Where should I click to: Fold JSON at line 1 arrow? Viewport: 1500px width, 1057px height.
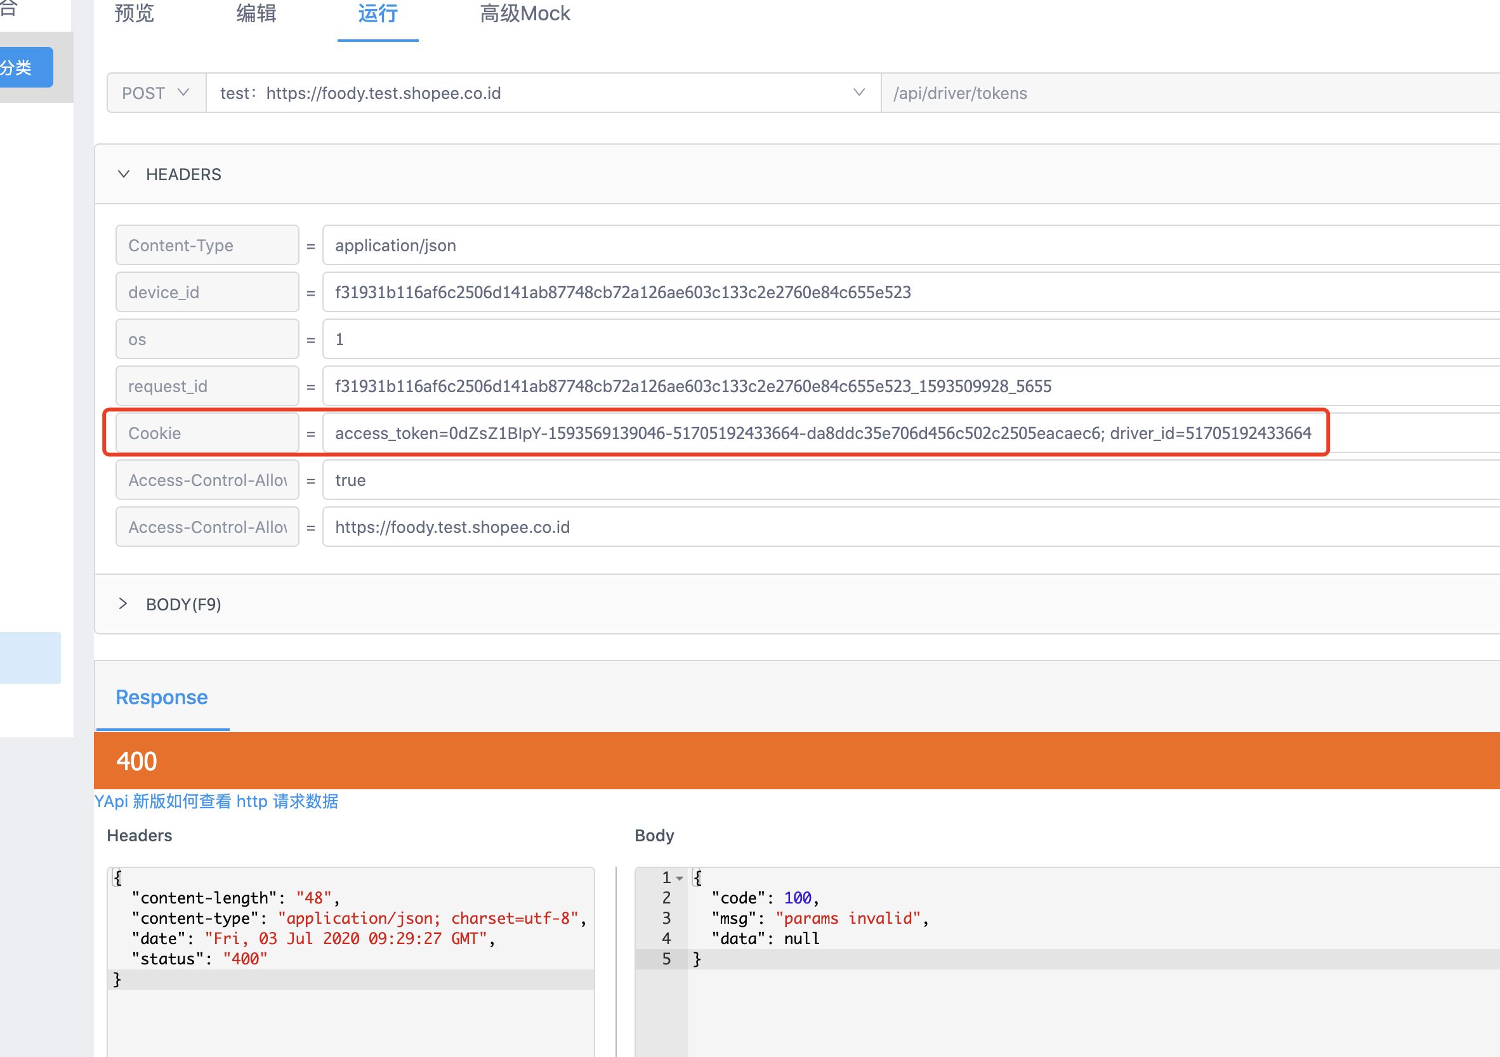click(x=680, y=878)
